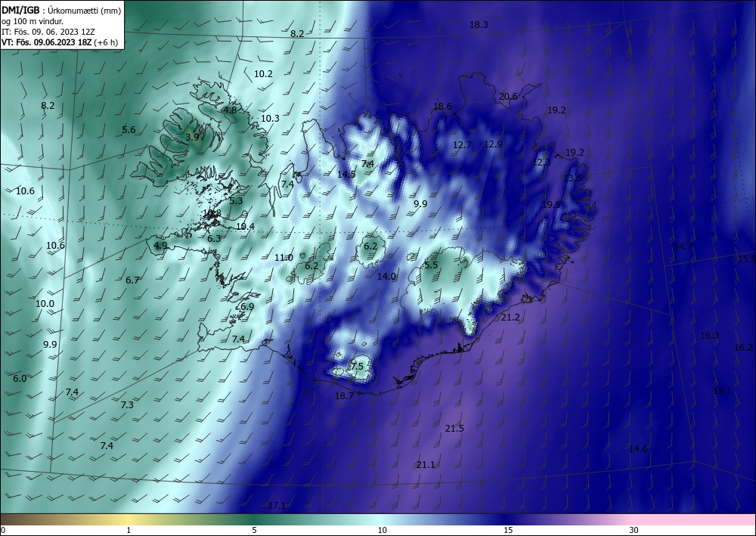Click the 15.1 value on the map
756x536 pixels.
pos(722,391)
